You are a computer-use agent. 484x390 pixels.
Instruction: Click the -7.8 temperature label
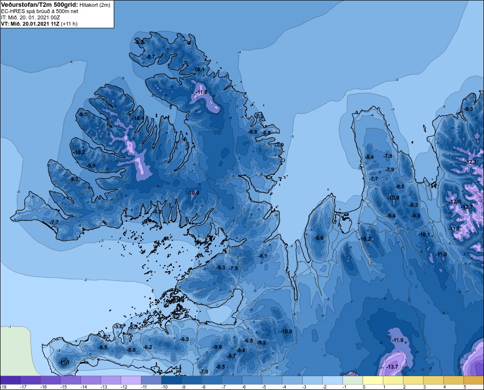(x=388, y=156)
